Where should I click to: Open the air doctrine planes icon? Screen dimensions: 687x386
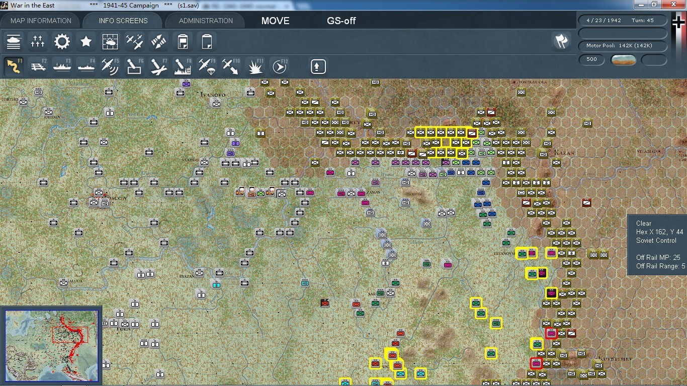(x=134, y=41)
